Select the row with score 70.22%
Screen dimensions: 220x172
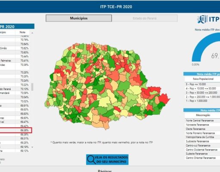pos(15,85)
